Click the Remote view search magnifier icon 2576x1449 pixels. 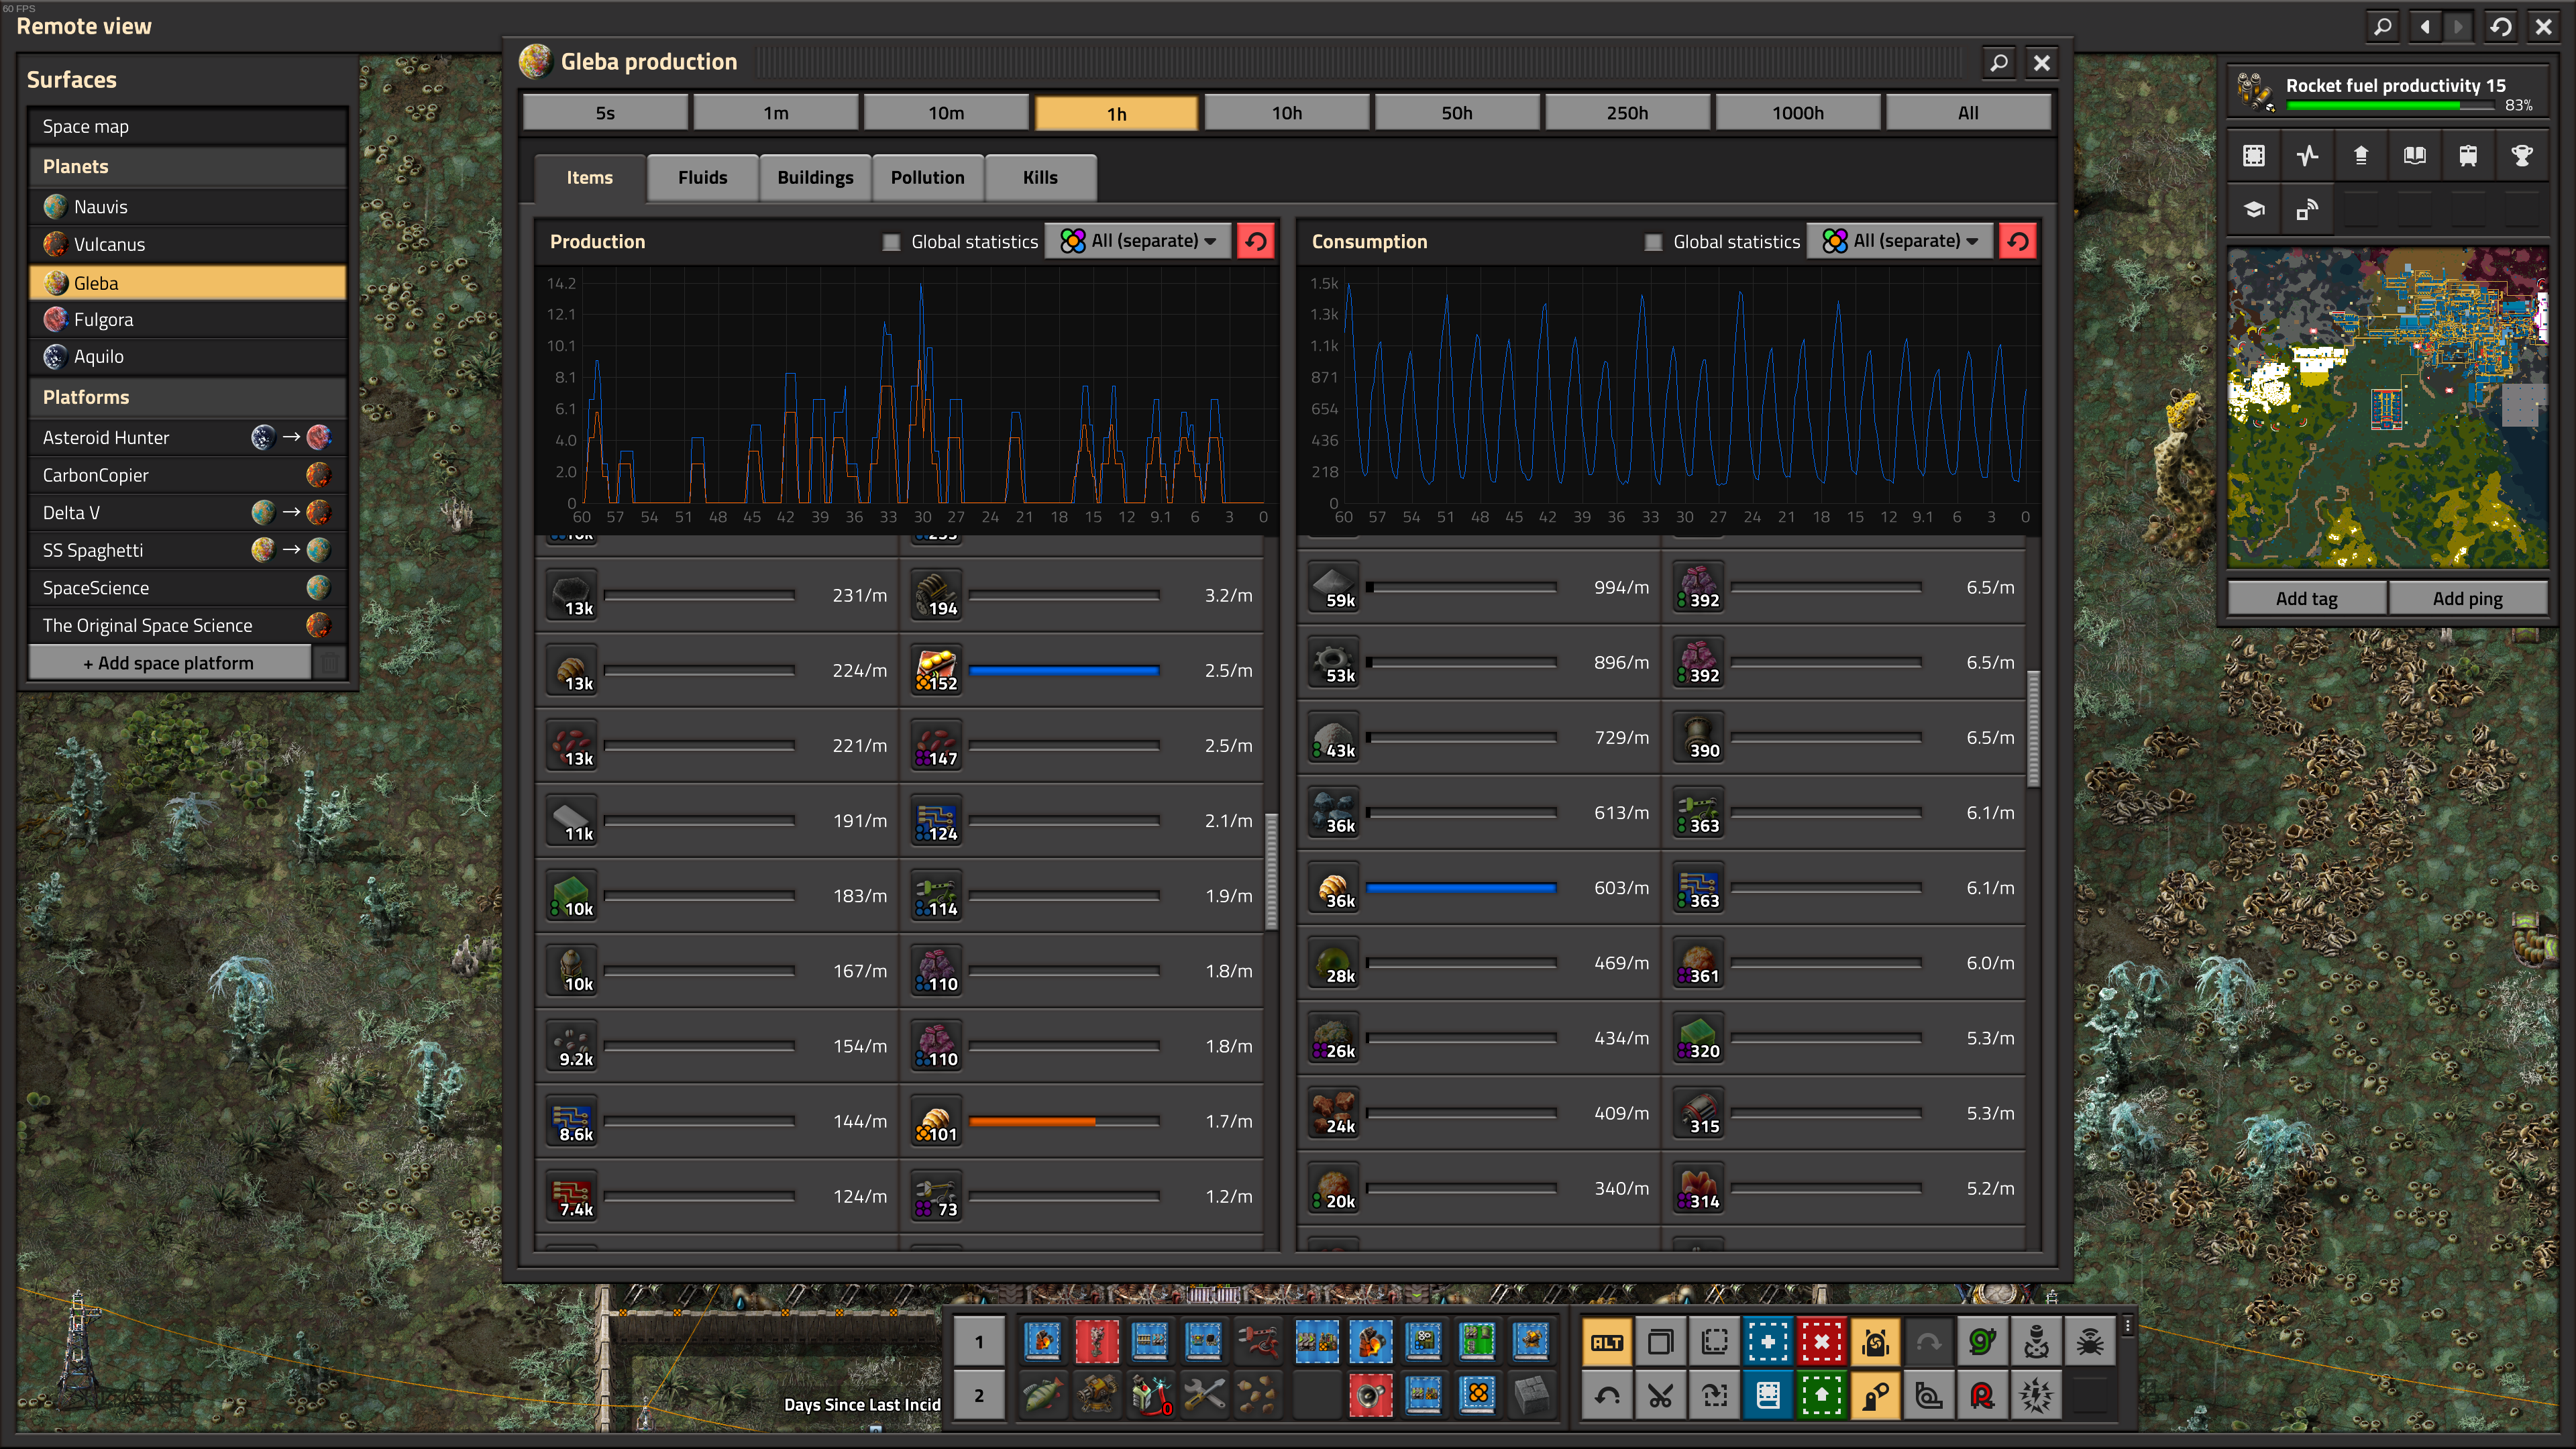pyautogui.click(x=2383, y=26)
